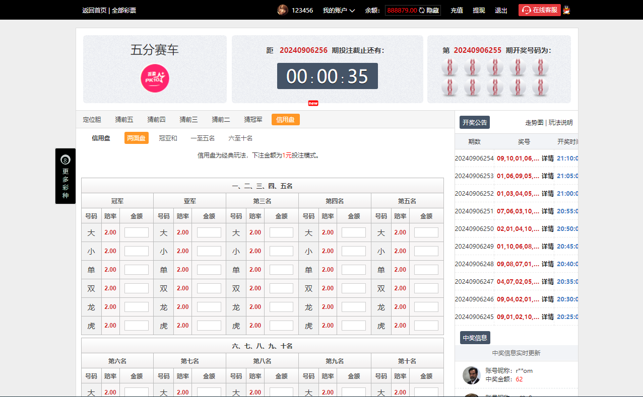Click the 冠军 大 bet amount field
The image size is (643, 397).
click(x=136, y=232)
